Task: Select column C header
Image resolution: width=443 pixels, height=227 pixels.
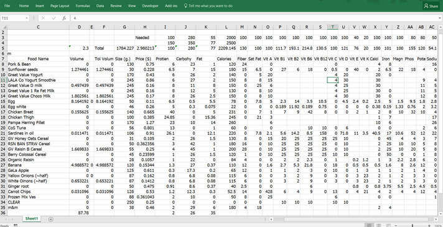Action: coord(38,27)
